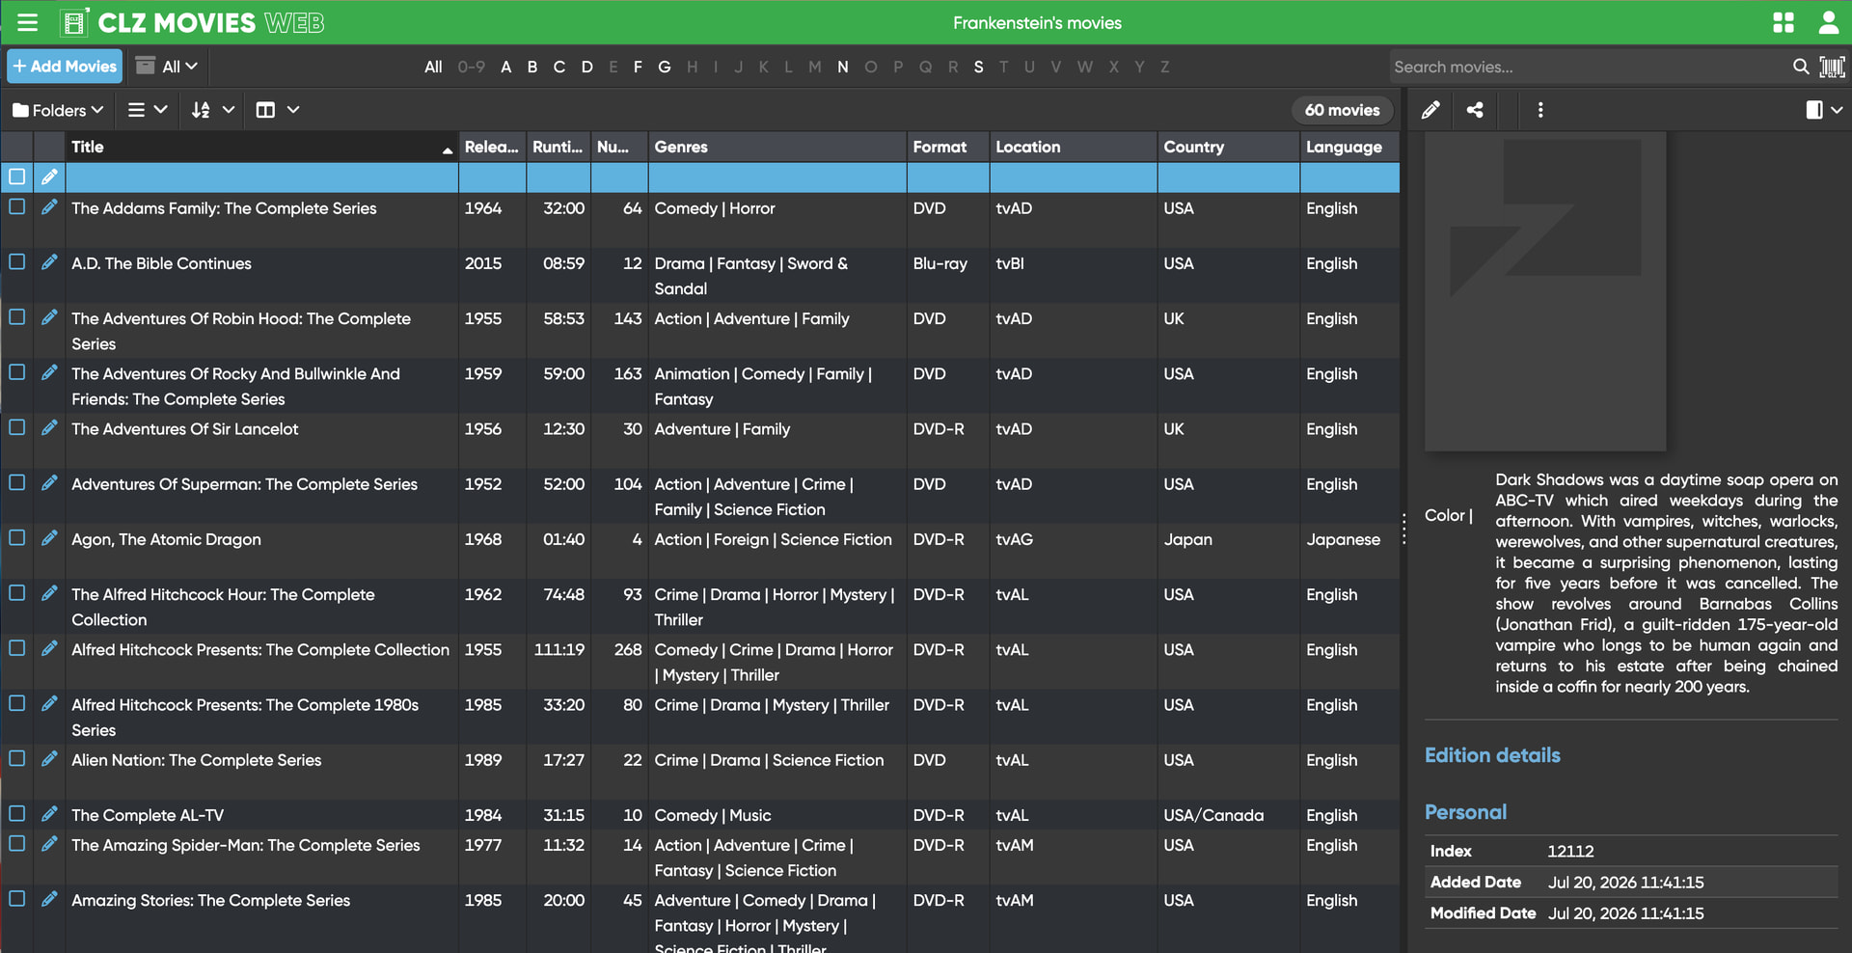Check the Adventures Of Robin Hood row

(x=17, y=316)
